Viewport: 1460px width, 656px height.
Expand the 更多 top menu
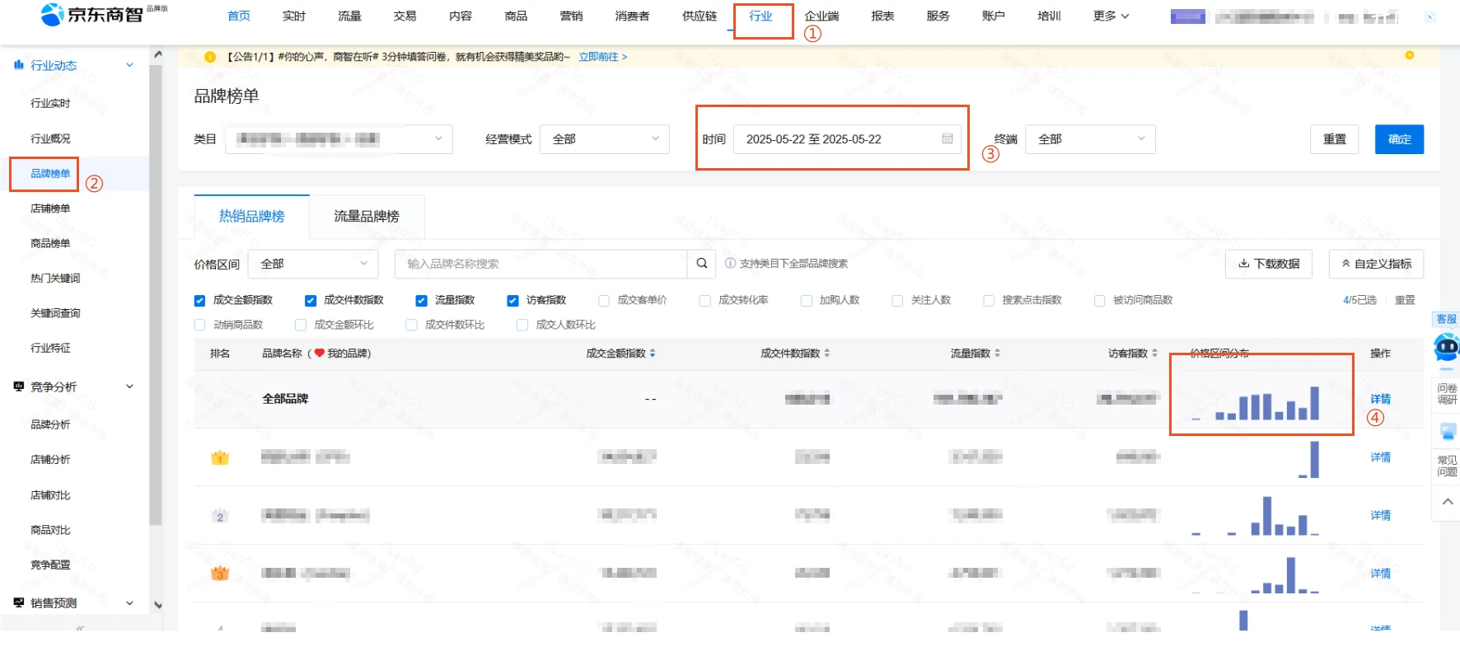click(1111, 16)
